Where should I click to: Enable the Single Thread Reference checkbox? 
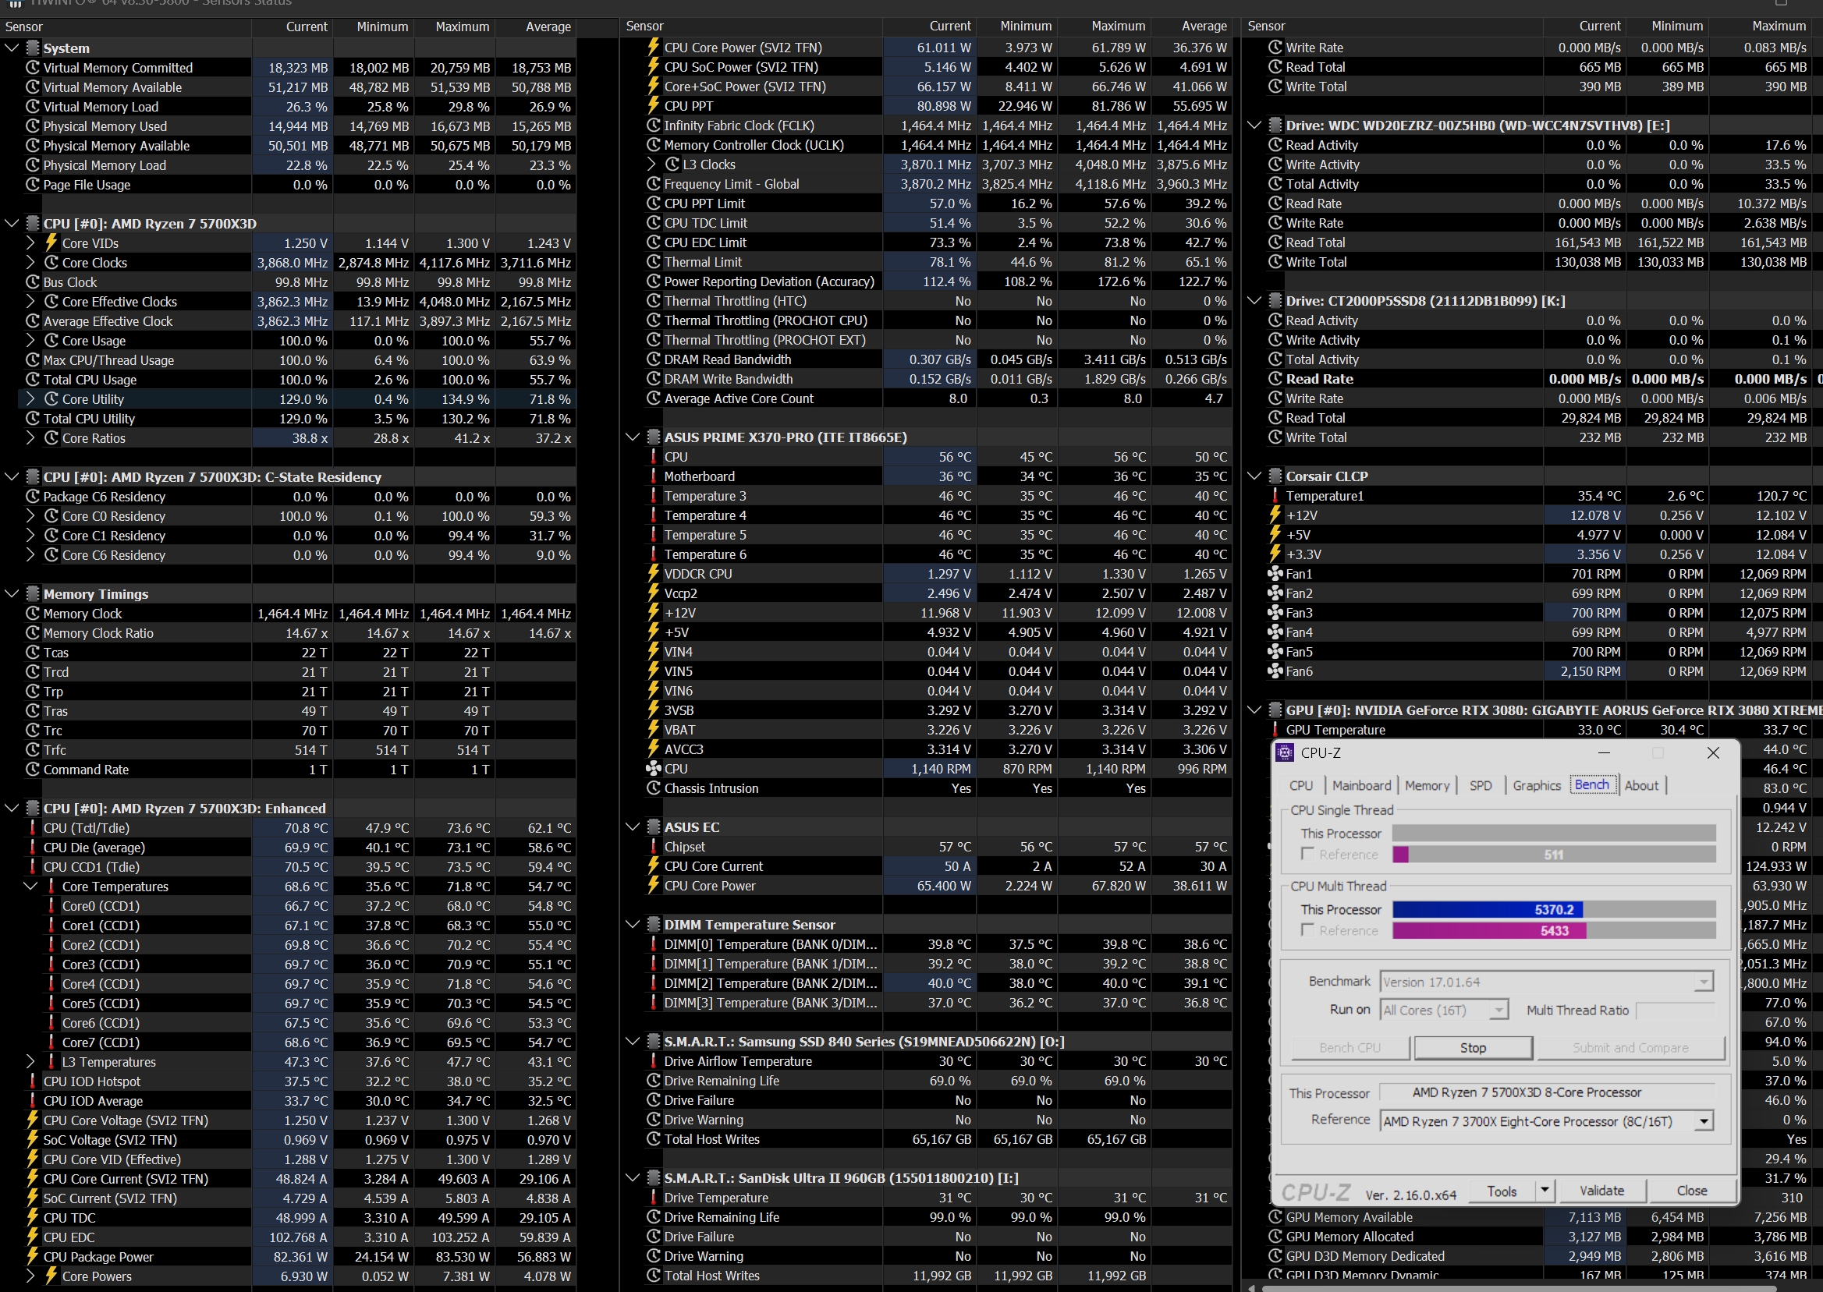[x=1307, y=854]
